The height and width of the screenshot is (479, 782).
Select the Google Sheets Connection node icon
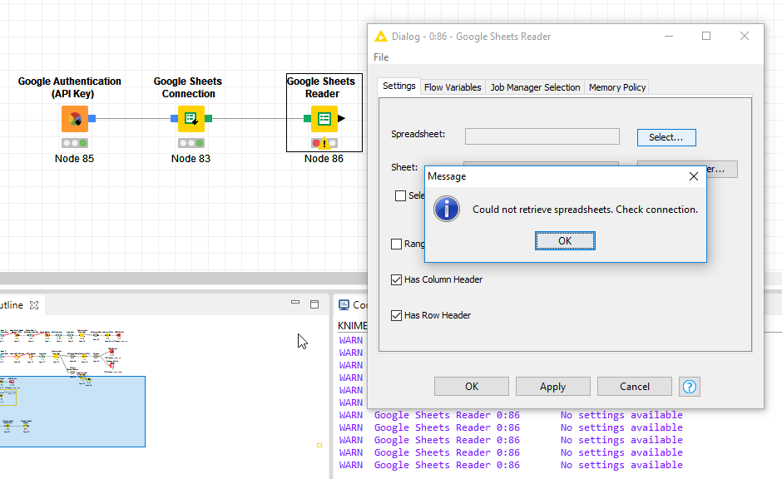coord(191,119)
